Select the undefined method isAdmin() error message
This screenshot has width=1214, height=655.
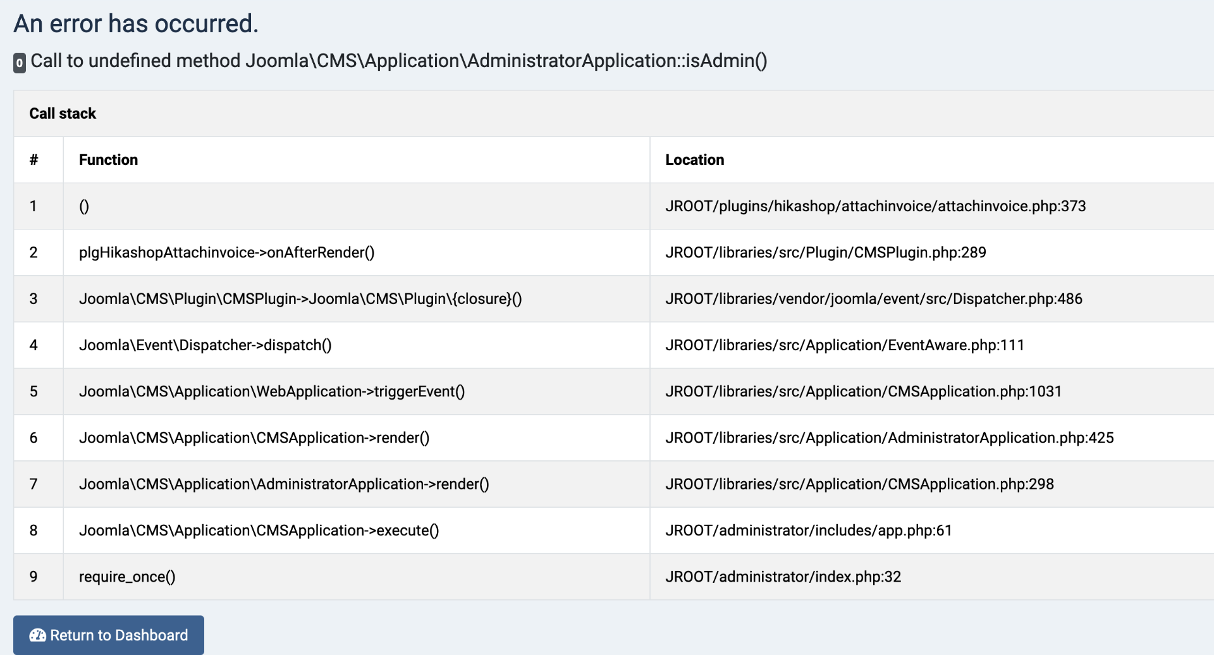398,61
